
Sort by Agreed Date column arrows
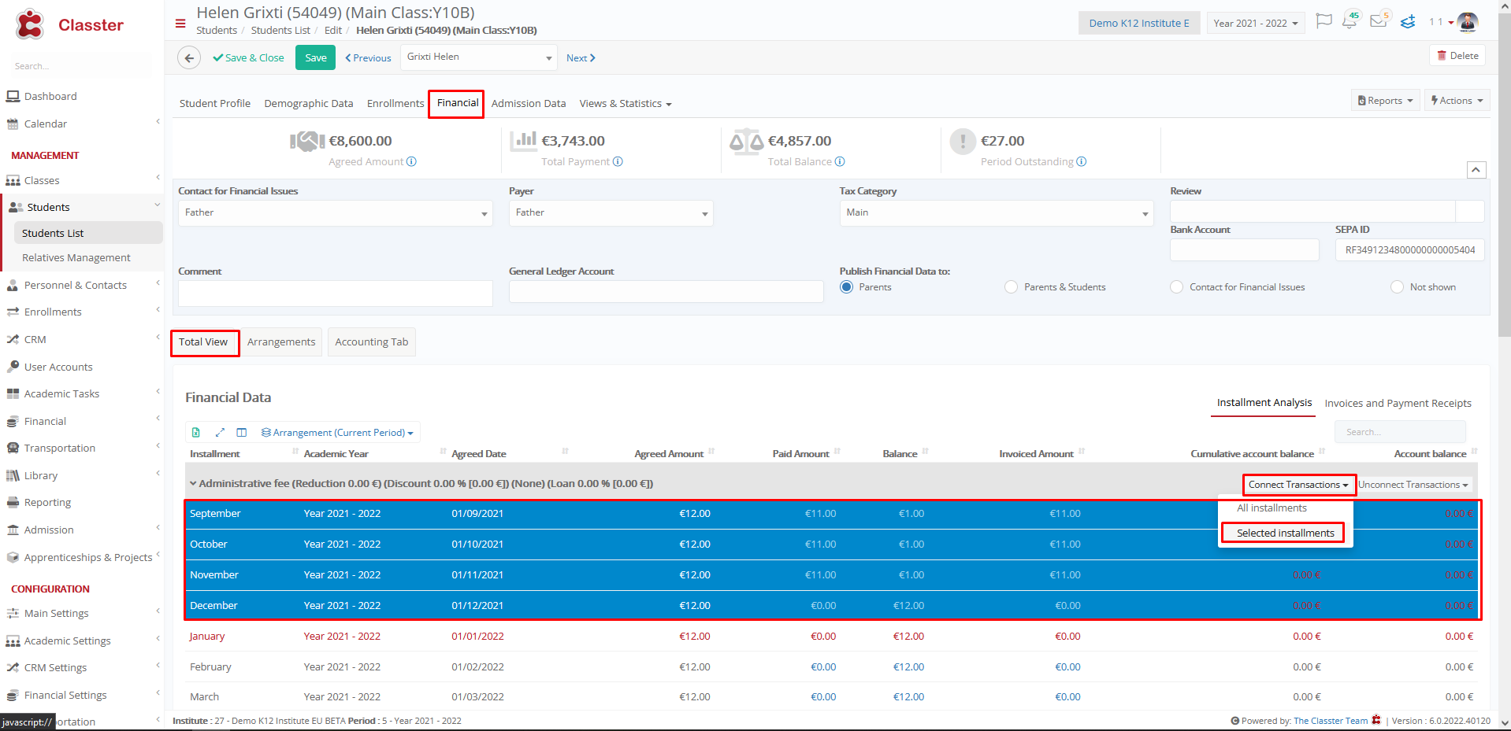click(566, 452)
